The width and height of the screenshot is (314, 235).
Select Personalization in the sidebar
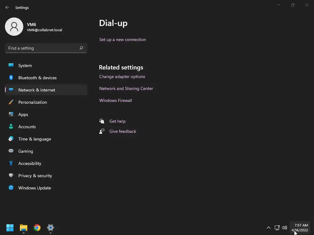tap(33, 102)
